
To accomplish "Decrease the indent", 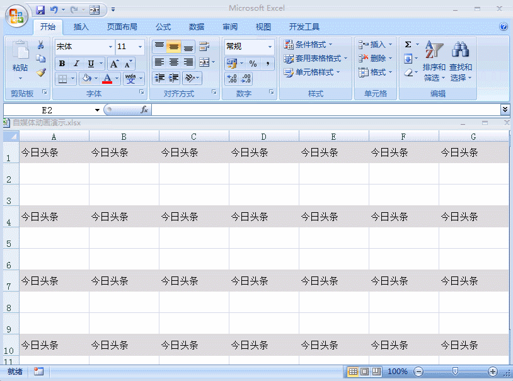I will click(159, 78).
